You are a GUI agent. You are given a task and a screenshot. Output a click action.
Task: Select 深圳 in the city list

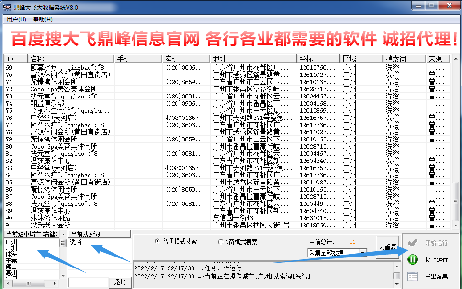click(x=11, y=248)
